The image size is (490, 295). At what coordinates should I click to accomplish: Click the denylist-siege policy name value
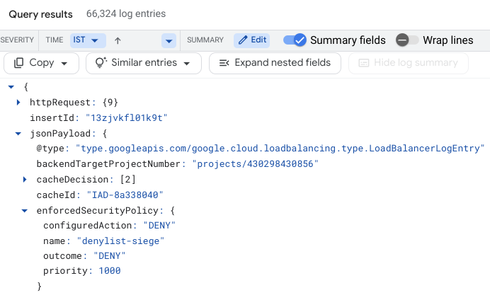(x=120, y=241)
